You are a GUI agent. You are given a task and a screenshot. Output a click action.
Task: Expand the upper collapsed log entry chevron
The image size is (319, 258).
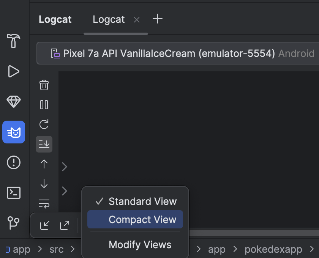click(65, 167)
